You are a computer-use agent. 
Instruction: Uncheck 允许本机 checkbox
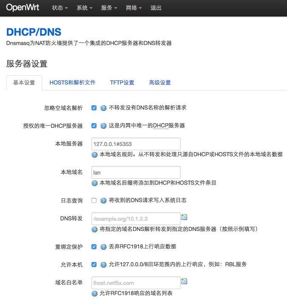coord(94,265)
